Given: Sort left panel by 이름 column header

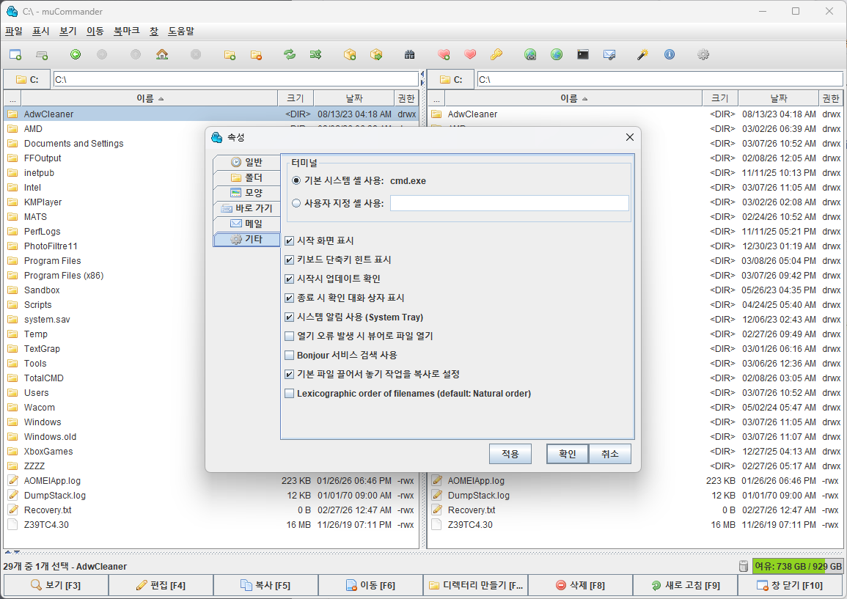Looking at the screenshot, I should 149,98.
